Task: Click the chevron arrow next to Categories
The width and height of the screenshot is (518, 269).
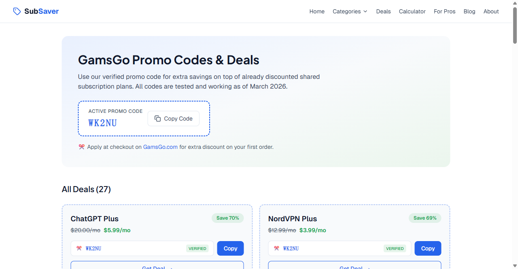Action: pyautogui.click(x=365, y=11)
